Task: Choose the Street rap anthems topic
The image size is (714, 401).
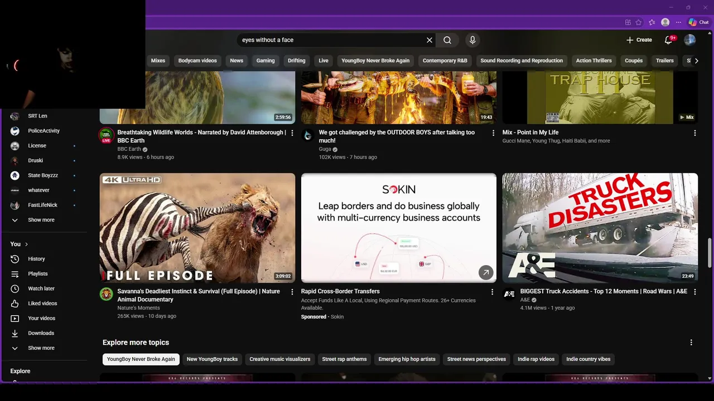Action: click(344, 359)
